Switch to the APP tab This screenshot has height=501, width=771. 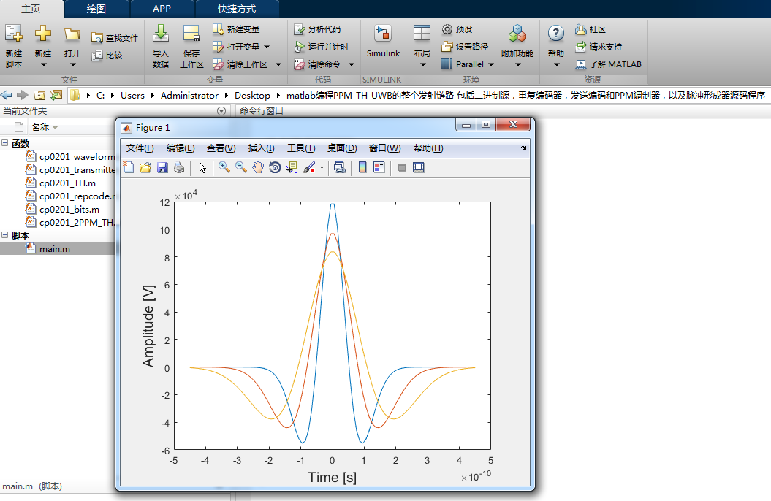coord(162,9)
